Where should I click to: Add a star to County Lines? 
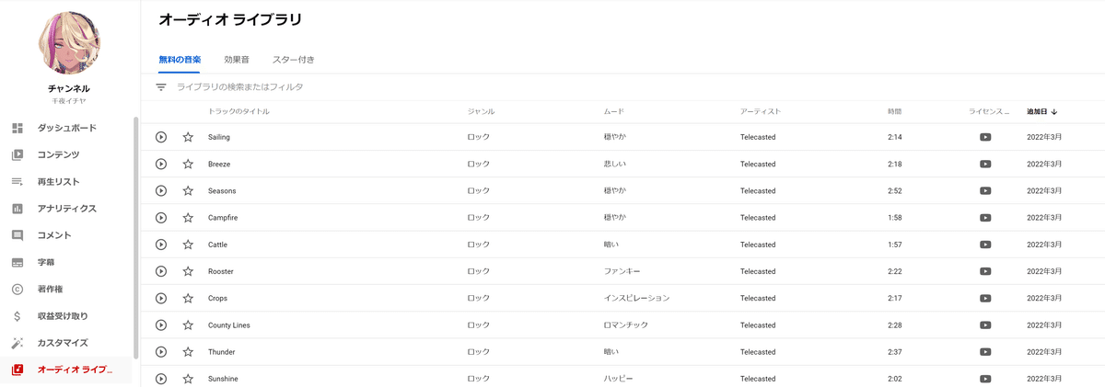(x=188, y=325)
